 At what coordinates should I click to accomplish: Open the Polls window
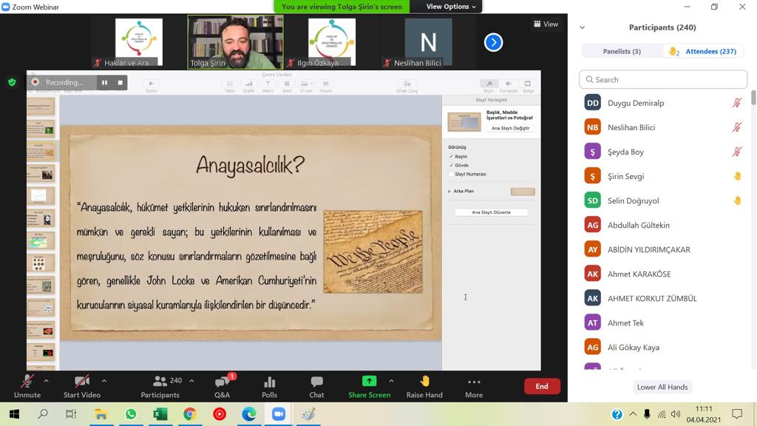269,386
